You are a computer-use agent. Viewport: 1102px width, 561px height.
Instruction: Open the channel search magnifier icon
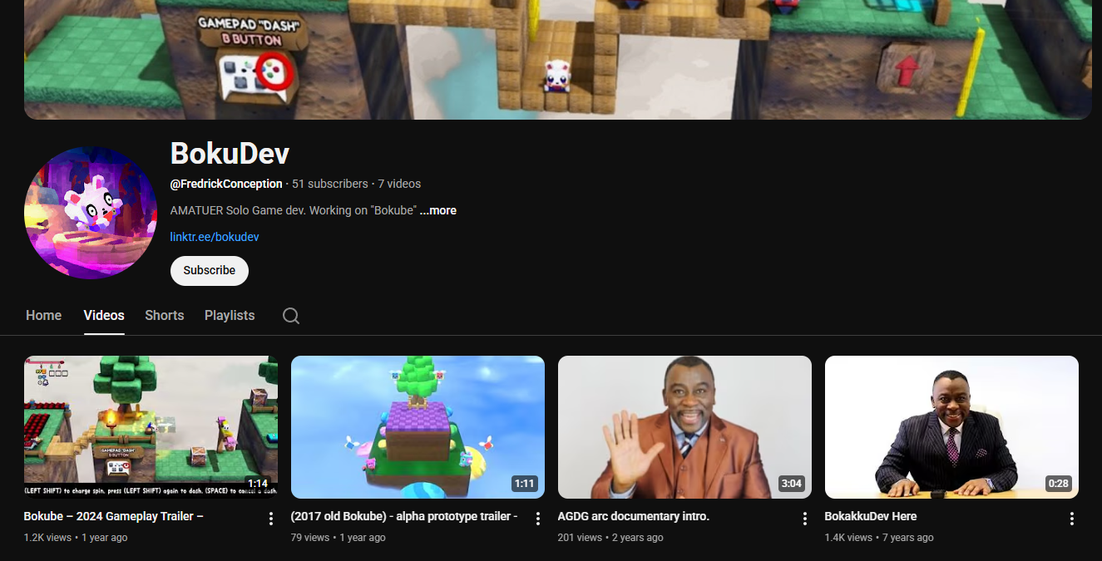point(290,316)
